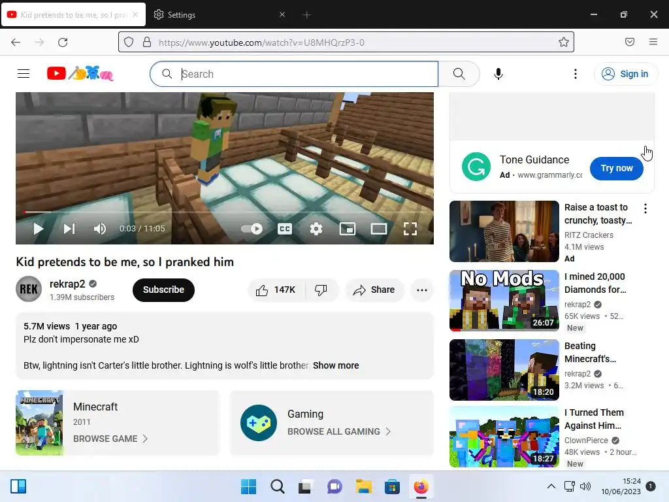
Task: Open Windows taskbar search
Action: click(277, 486)
